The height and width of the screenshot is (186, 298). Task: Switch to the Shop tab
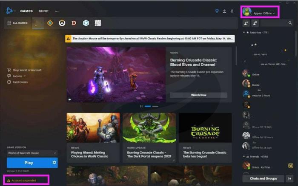coord(43,11)
